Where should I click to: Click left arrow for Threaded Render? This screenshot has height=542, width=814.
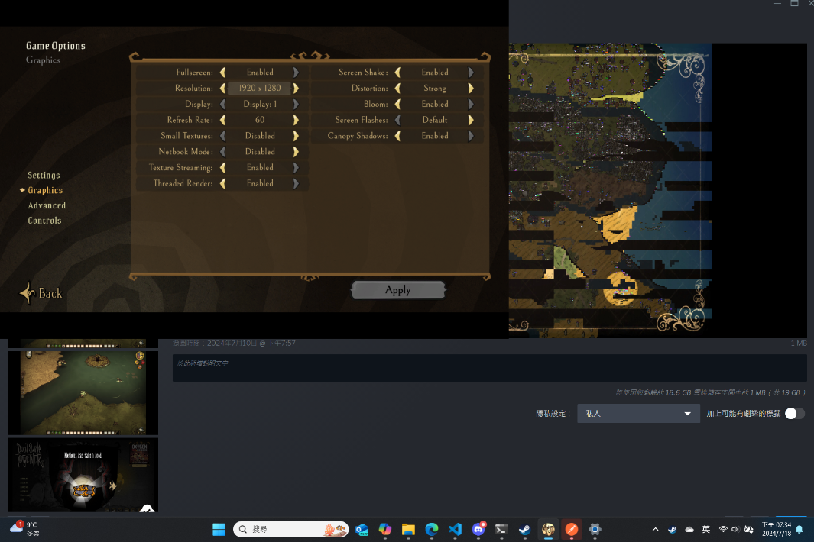click(x=222, y=183)
